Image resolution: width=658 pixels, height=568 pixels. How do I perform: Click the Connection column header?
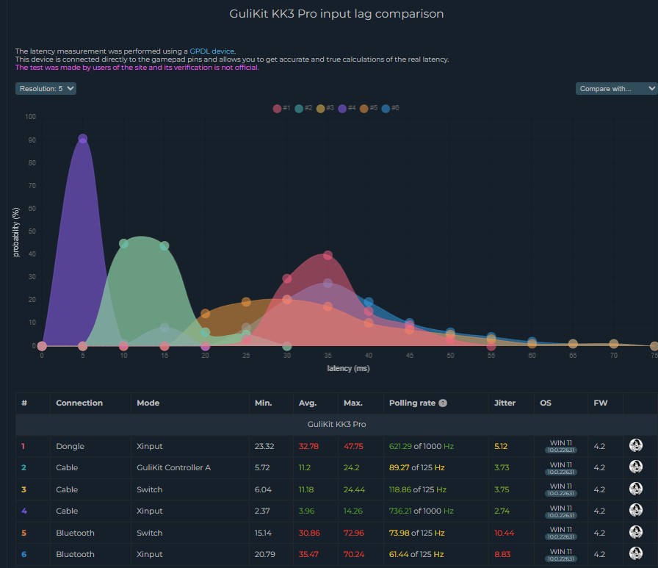(79, 403)
